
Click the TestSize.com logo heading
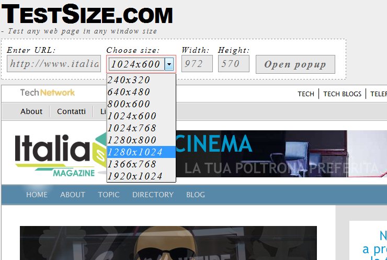click(x=87, y=14)
